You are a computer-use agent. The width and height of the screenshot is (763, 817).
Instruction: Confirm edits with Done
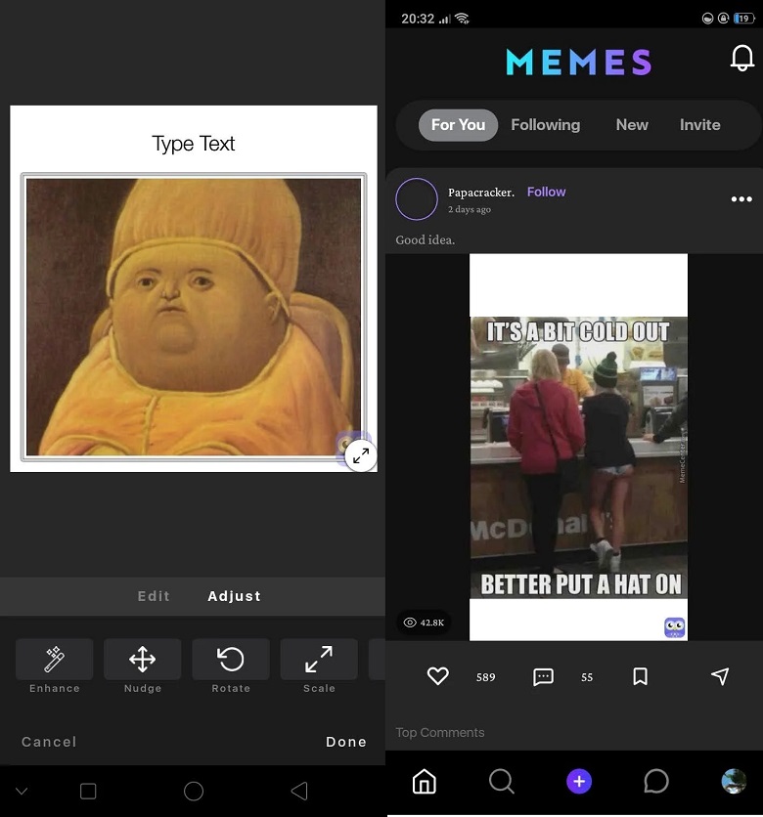pos(346,742)
